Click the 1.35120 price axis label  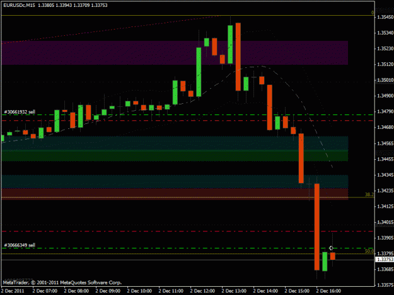pos(385,64)
